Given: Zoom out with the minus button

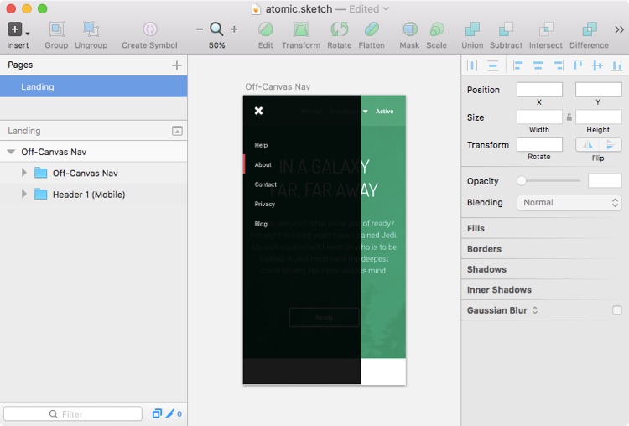Looking at the screenshot, I should pos(200,29).
